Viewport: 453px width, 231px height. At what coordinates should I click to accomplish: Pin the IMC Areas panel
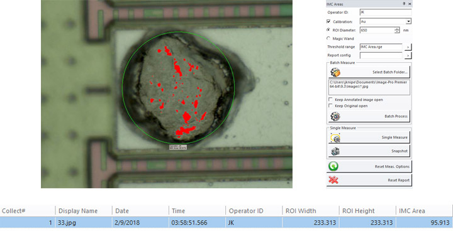(x=404, y=4)
